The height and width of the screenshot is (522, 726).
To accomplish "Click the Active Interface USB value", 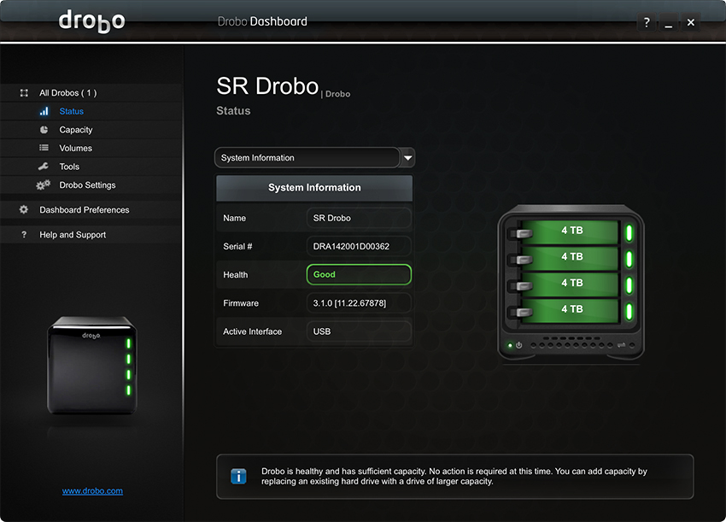I will coord(359,331).
